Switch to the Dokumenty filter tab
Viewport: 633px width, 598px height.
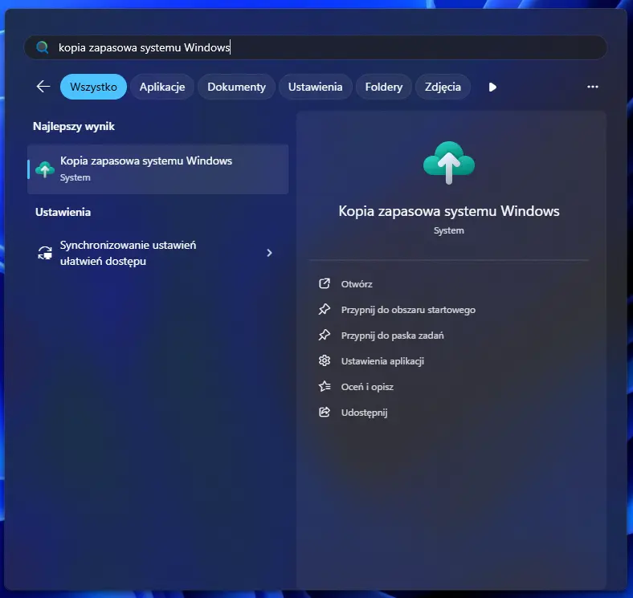[236, 87]
